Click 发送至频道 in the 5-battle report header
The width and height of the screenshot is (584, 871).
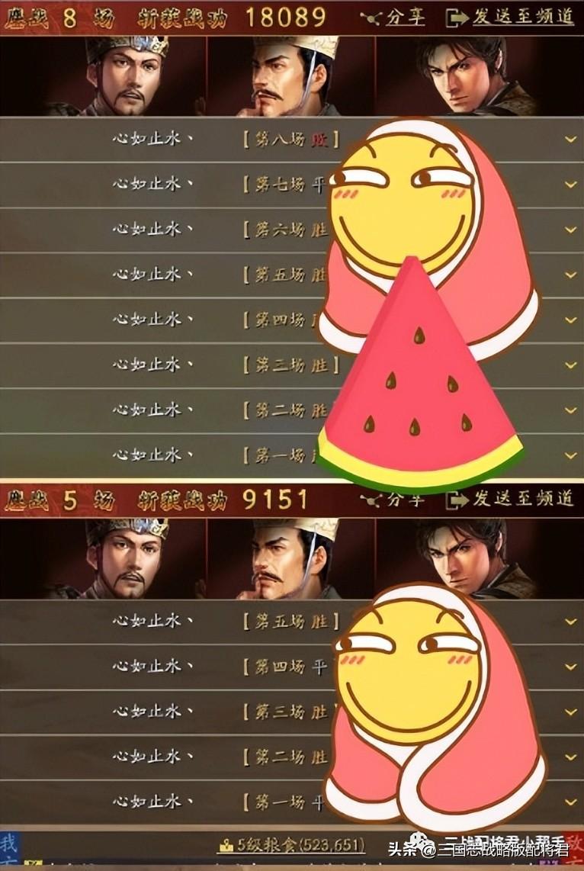(523, 500)
